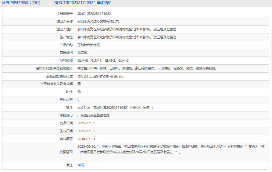The height and width of the screenshot is (172, 272).
Task: Click the bullet icon next to 注
Action: (68, 165)
